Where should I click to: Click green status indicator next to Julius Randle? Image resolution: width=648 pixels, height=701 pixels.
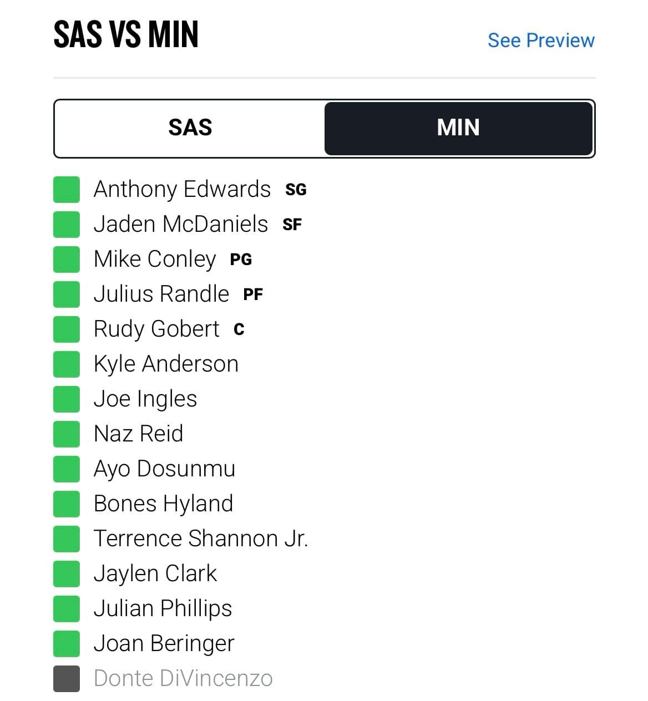point(67,294)
